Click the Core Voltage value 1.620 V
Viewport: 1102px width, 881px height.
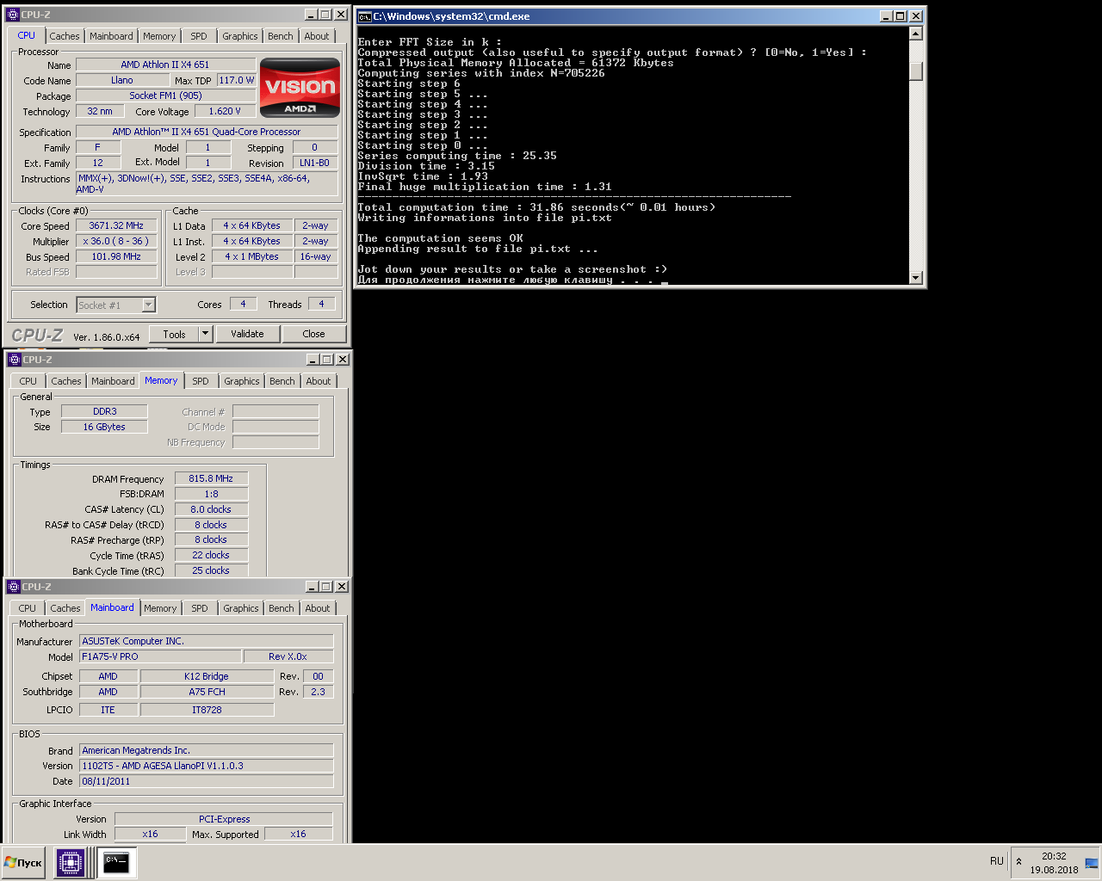225,111
